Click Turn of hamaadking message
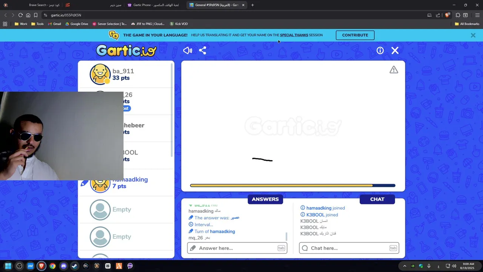 click(x=212, y=232)
